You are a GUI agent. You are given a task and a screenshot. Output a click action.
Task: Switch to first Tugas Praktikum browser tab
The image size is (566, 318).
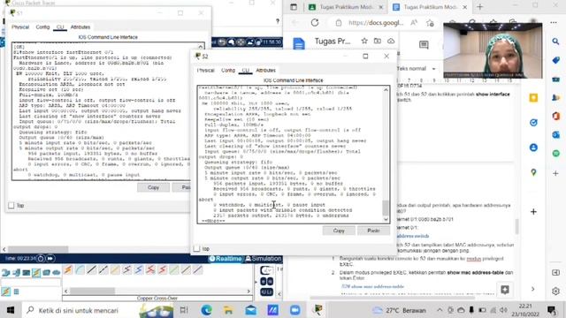tap(346, 7)
